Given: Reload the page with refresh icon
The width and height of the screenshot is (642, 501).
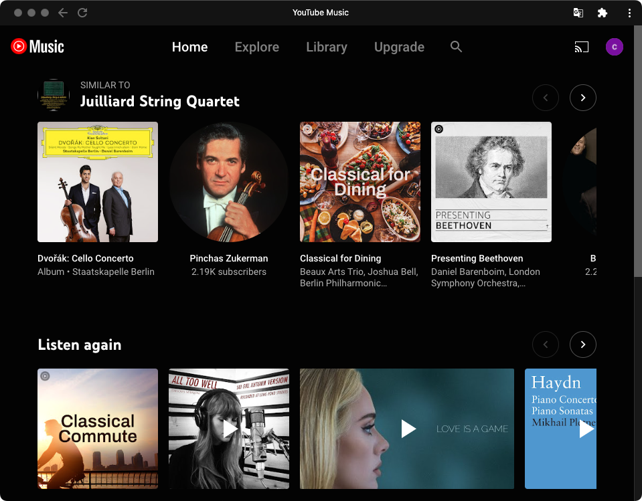Looking at the screenshot, I should 82,13.
